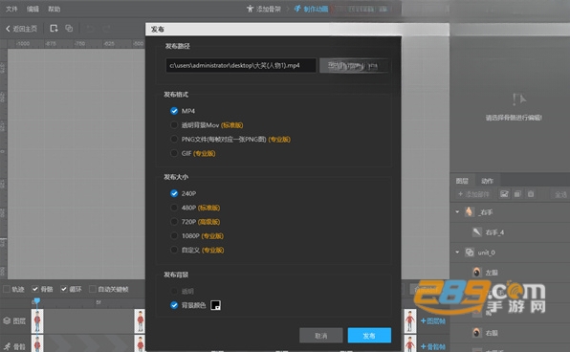This screenshot has height=352, width=570.
Task: Toggle the 骨骼 checkbox
Action: pyautogui.click(x=34, y=289)
